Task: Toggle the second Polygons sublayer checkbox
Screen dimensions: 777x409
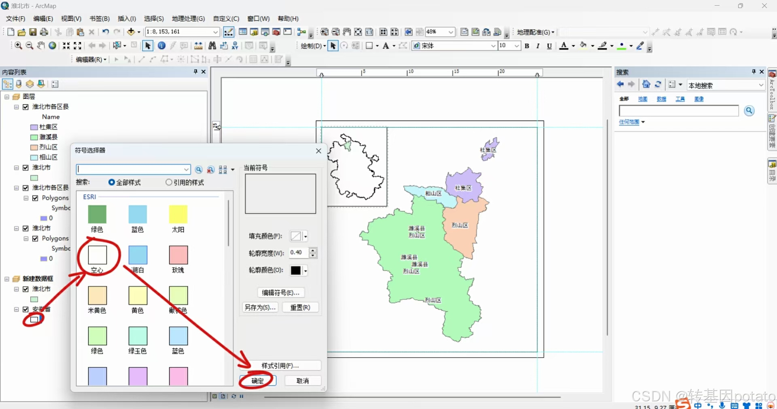Action: tap(36, 238)
